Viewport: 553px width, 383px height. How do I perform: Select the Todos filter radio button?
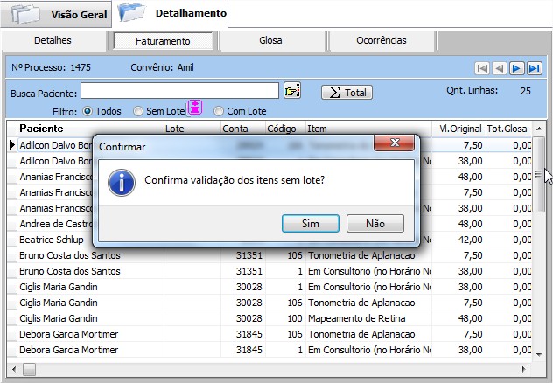click(x=87, y=111)
